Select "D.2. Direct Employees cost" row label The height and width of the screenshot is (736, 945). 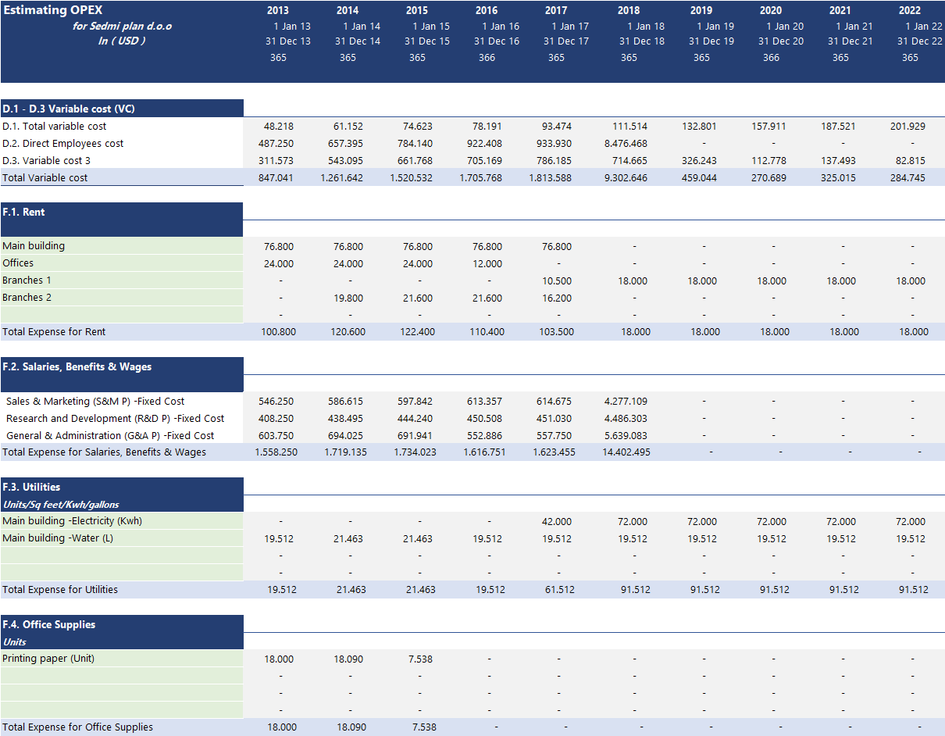point(63,144)
